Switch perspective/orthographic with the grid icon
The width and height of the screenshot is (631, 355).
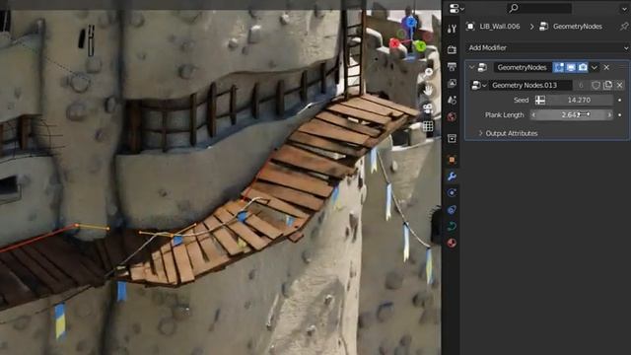coord(428,126)
